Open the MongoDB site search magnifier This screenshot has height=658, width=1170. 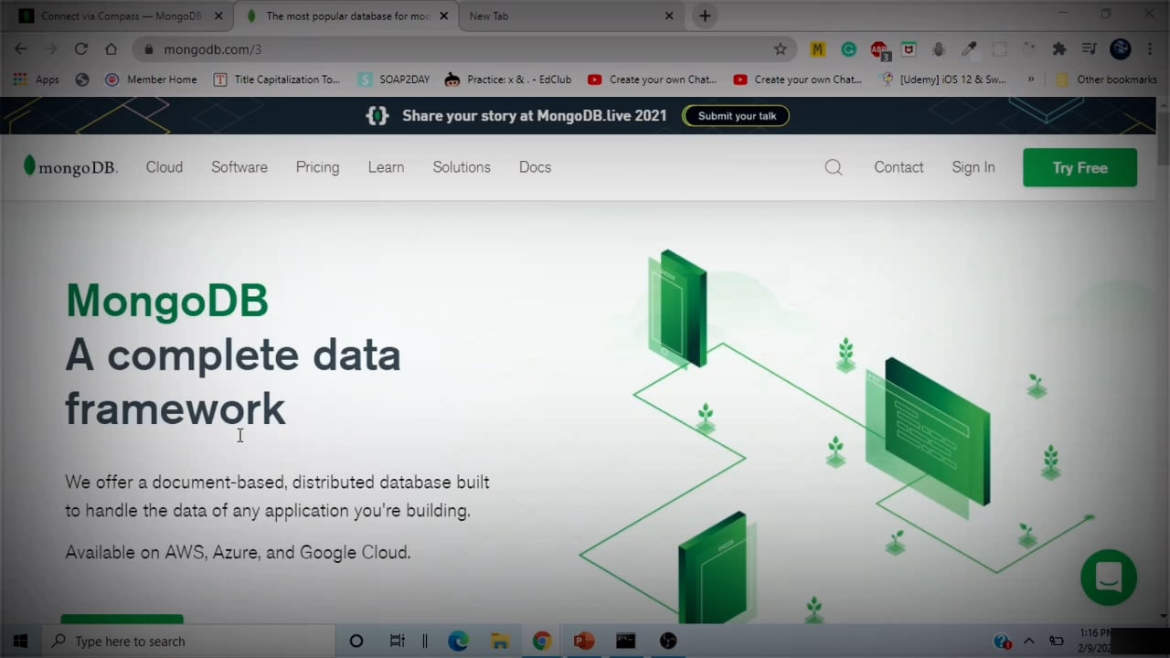[x=833, y=167]
